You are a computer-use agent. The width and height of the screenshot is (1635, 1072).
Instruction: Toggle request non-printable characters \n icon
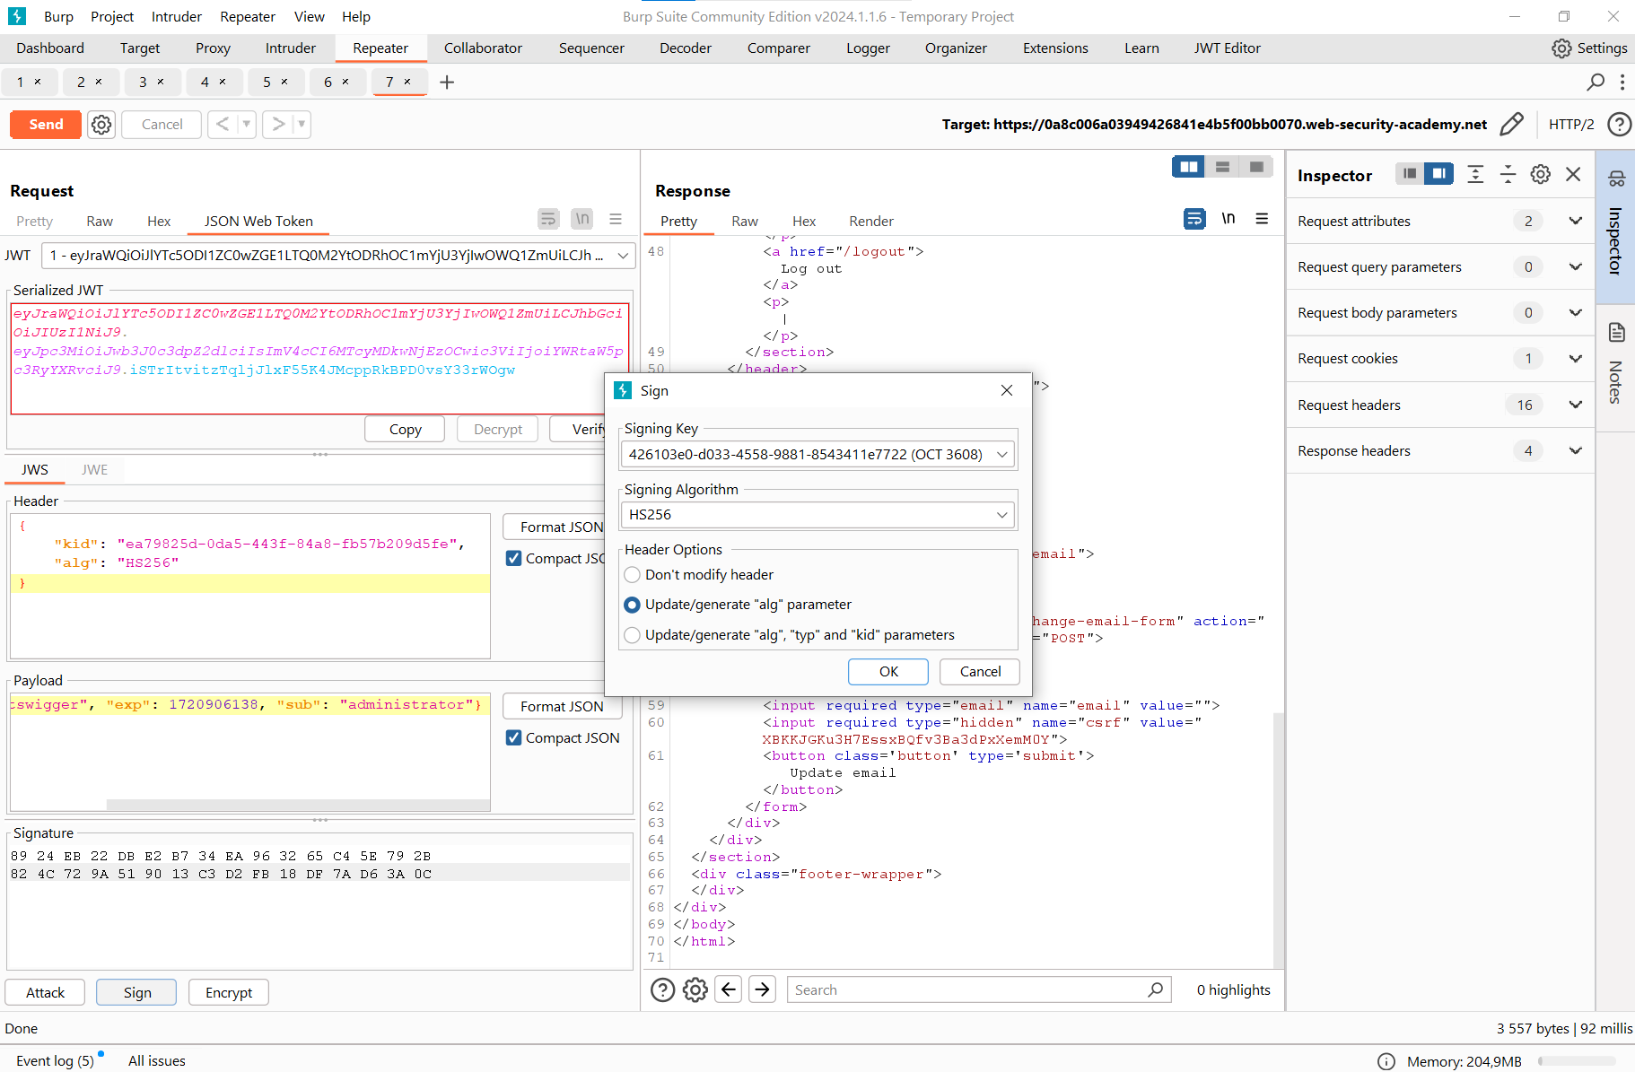click(582, 219)
